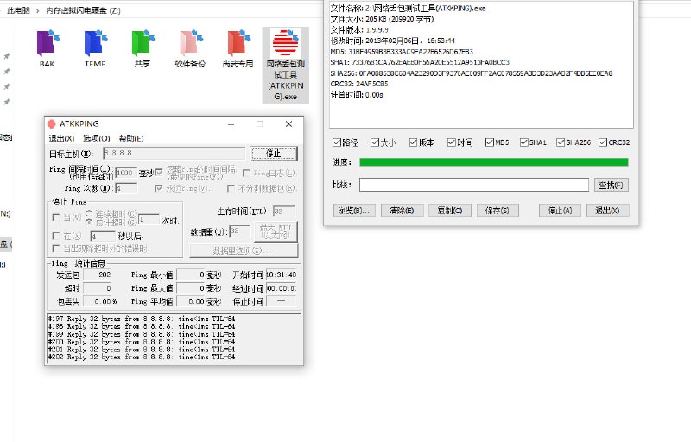Open the red 尚武专用 folder
The width and height of the screenshot is (691, 442).
[238, 44]
